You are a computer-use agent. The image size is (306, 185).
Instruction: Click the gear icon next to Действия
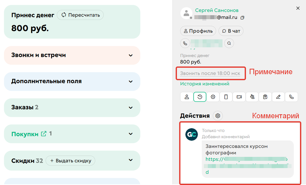click(x=218, y=116)
